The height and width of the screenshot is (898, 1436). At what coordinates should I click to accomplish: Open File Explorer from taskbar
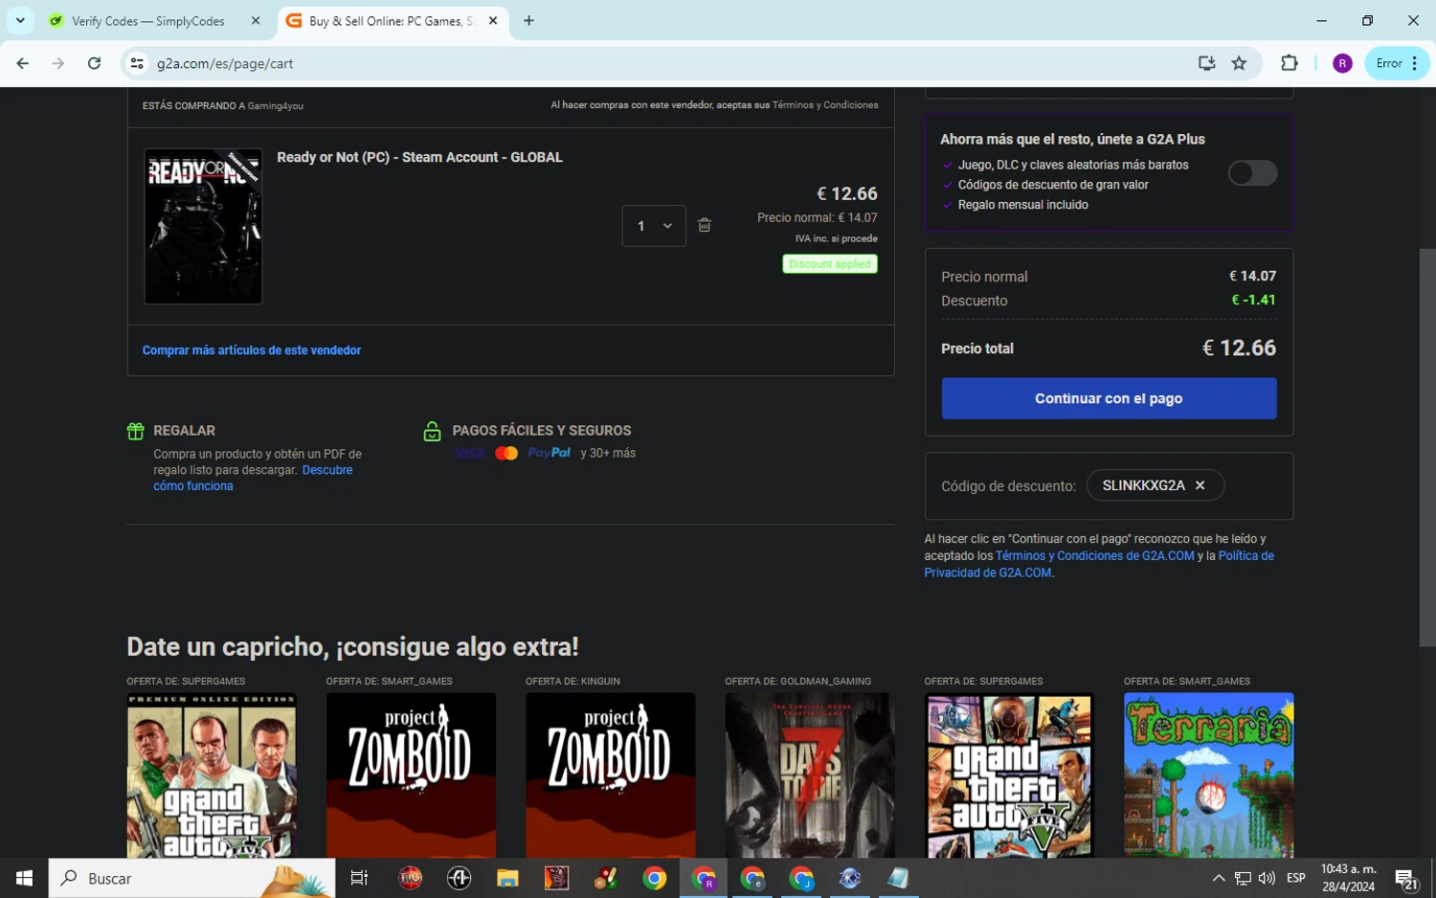pos(507,878)
